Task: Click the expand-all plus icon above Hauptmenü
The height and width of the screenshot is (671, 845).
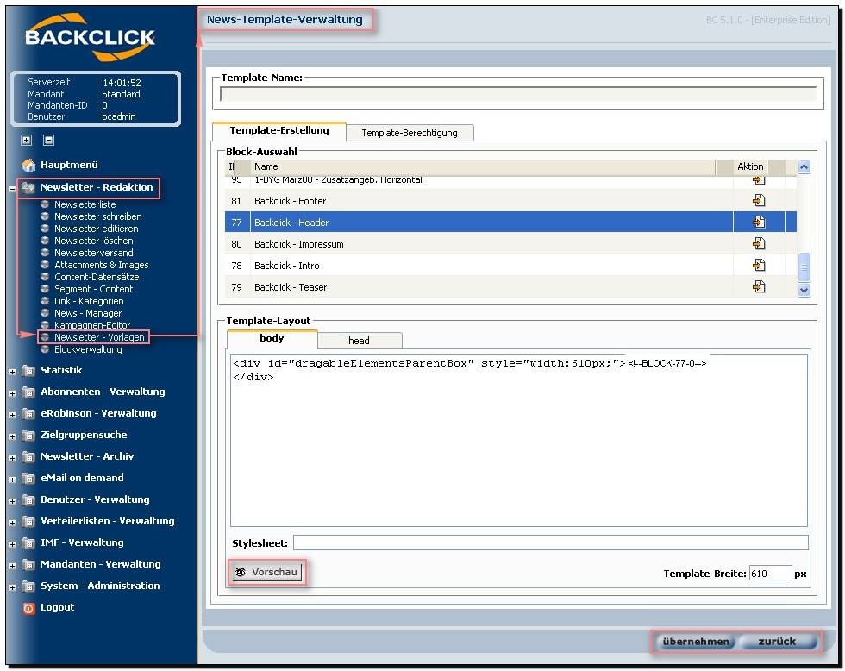Action: (27, 140)
